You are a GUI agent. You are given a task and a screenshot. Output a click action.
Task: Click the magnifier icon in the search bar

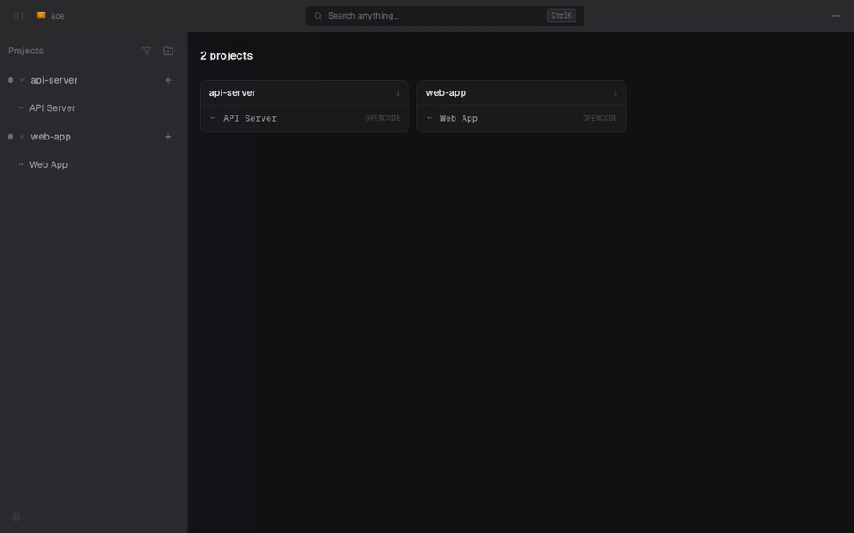click(x=318, y=15)
